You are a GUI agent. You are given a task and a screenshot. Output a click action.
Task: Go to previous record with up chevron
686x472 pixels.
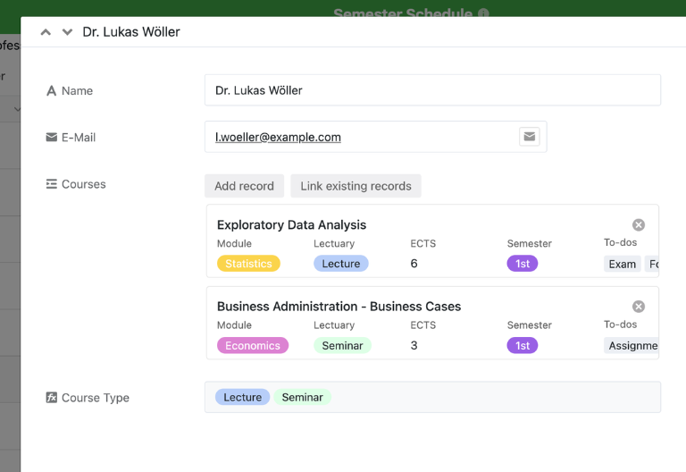[x=46, y=32]
